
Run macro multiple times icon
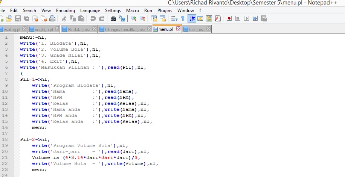[255, 18]
